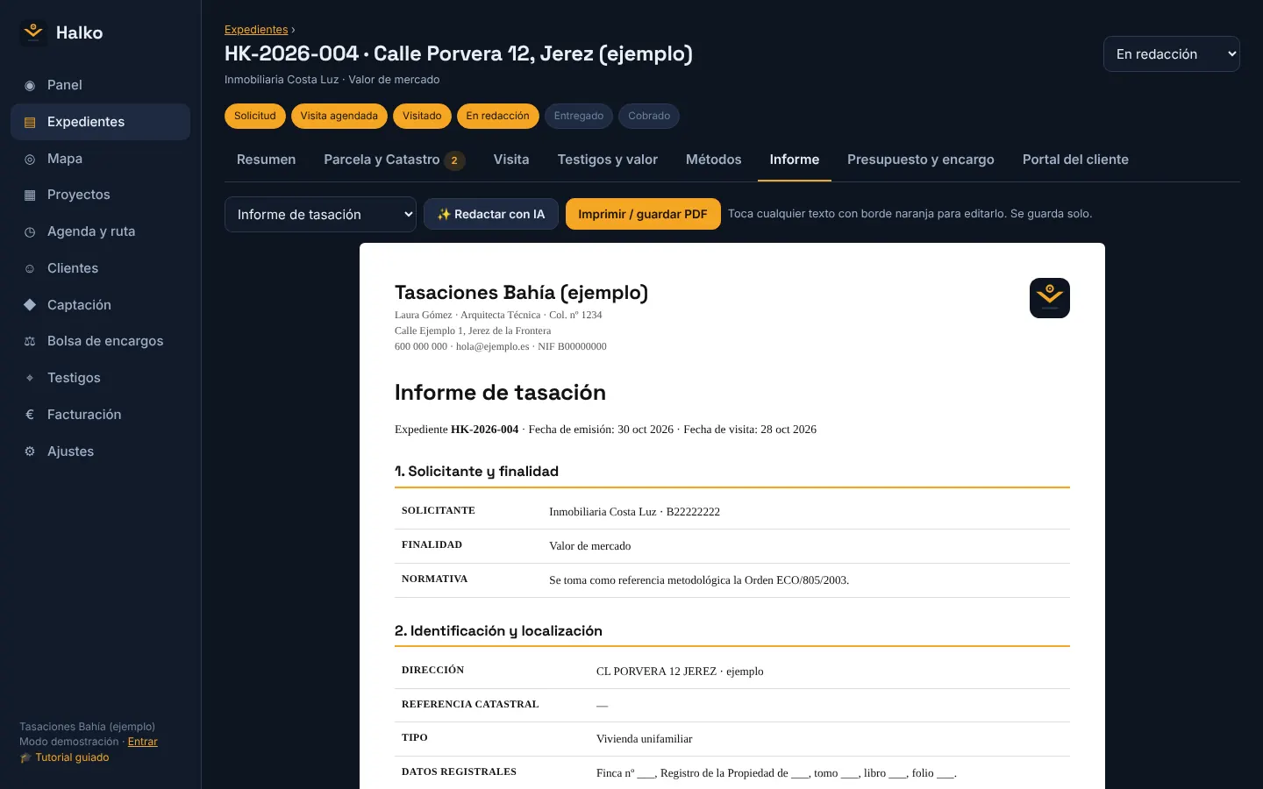Click the Halko logo icon in sidebar
Viewport: 1263px width, 789px height.
click(x=33, y=32)
